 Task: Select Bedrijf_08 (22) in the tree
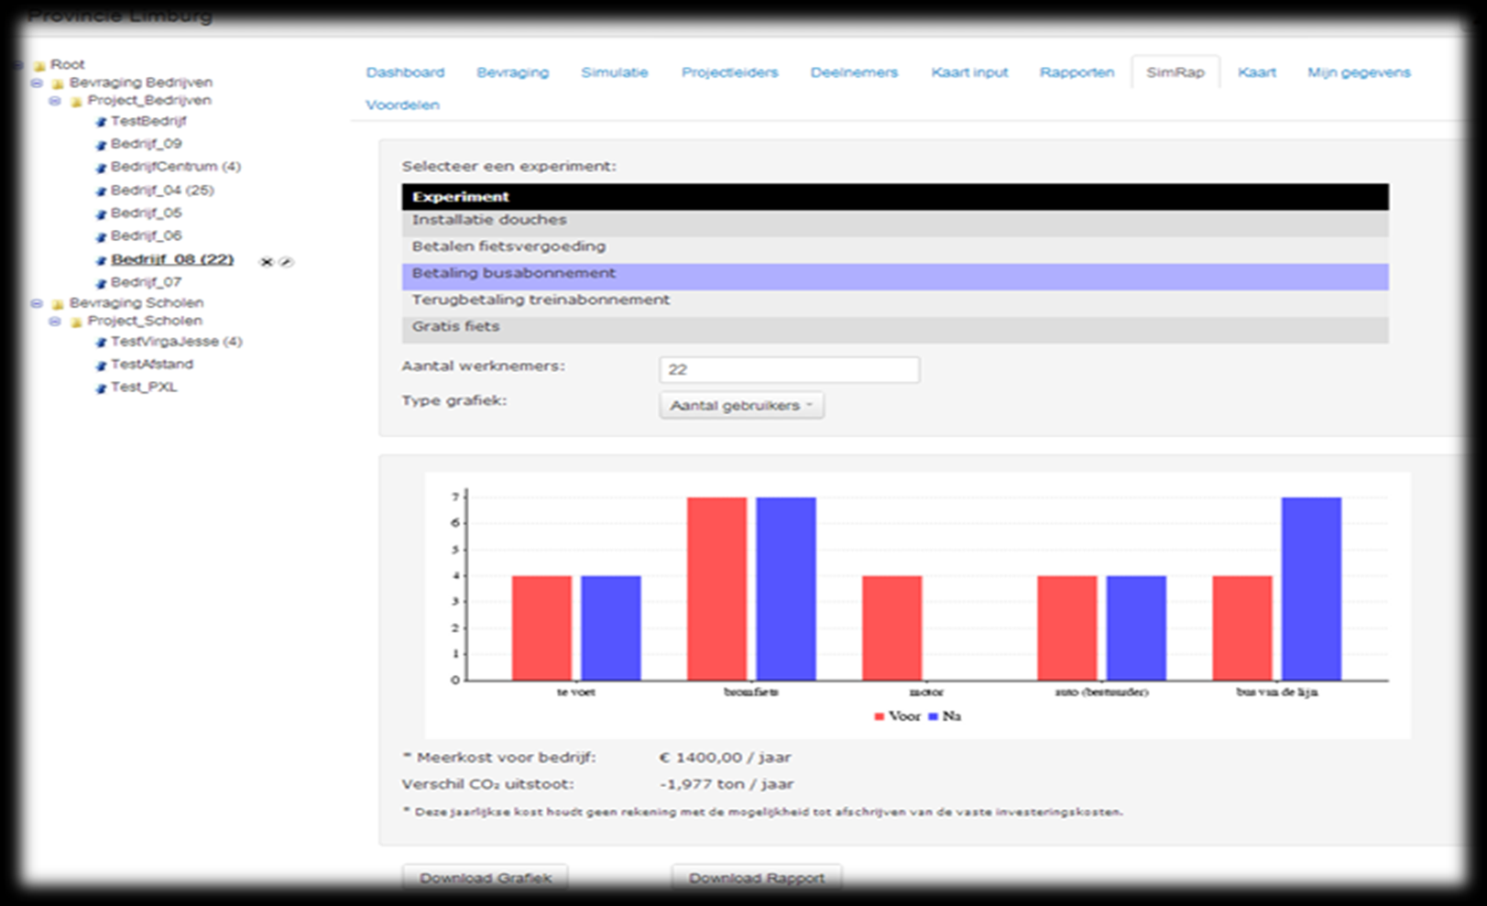pyautogui.click(x=172, y=260)
